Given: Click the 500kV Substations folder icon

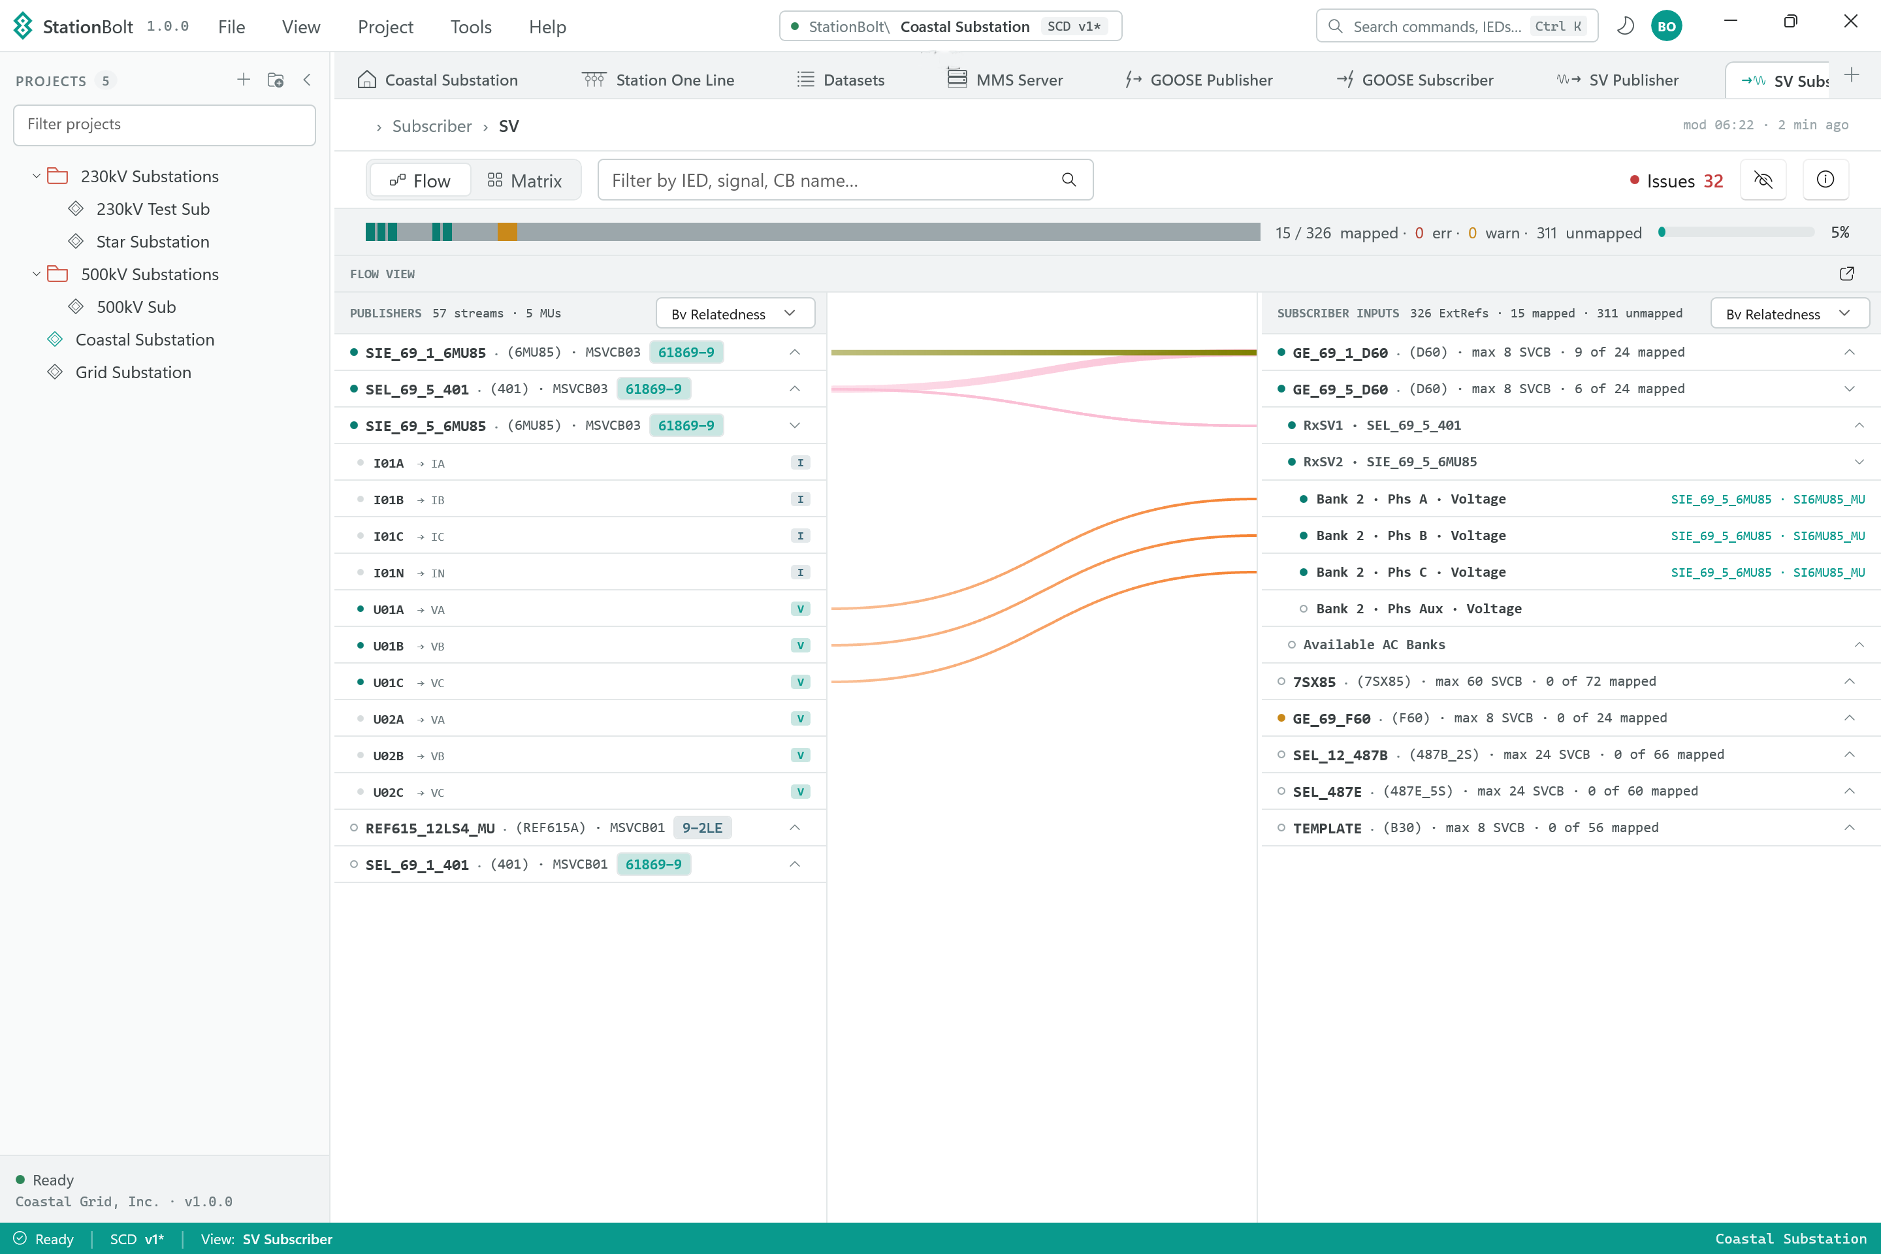Looking at the screenshot, I should click(x=57, y=274).
